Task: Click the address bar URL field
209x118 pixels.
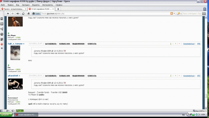Action: pyautogui.click(x=105, y=14)
